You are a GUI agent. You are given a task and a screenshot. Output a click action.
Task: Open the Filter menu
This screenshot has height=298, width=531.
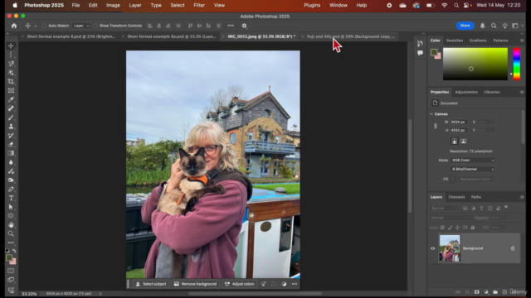(x=199, y=6)
